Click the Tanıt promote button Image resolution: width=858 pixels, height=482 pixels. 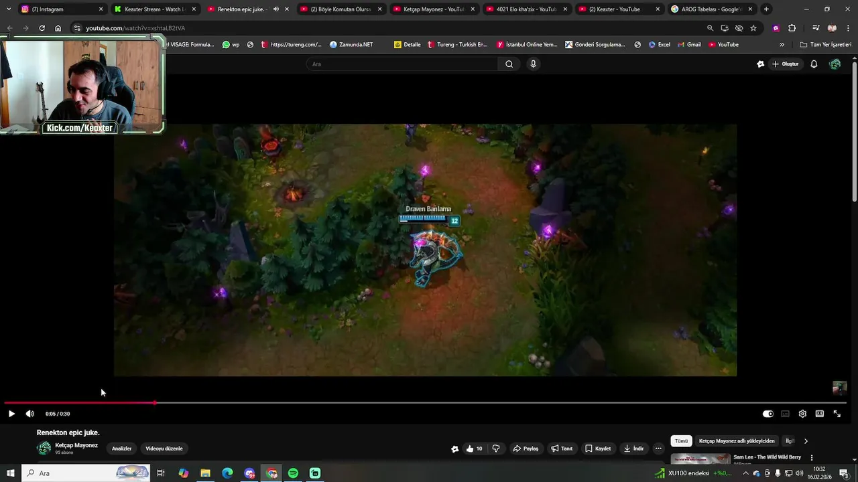562,449
